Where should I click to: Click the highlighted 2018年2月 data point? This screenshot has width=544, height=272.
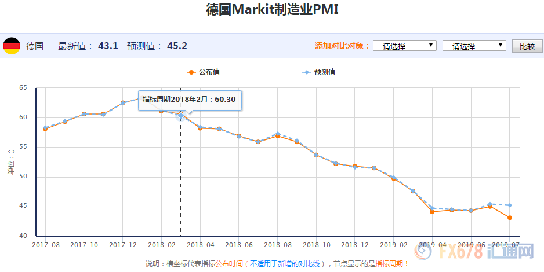pyautogui.click(x=181, y=116)
